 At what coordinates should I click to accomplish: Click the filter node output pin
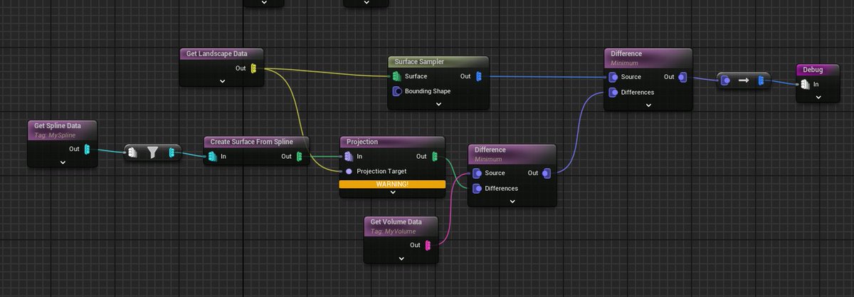pyautogui.click(x=172, y=153)
